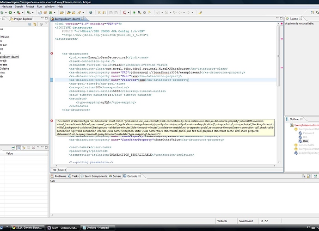Toggle link with editor in Project Explorer
Viewport: 319px width, 231px height.
tap(35, 24)
